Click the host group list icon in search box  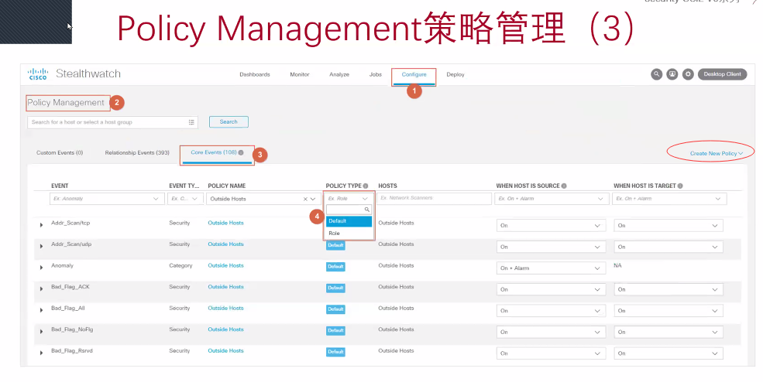(x=192, y=122)
